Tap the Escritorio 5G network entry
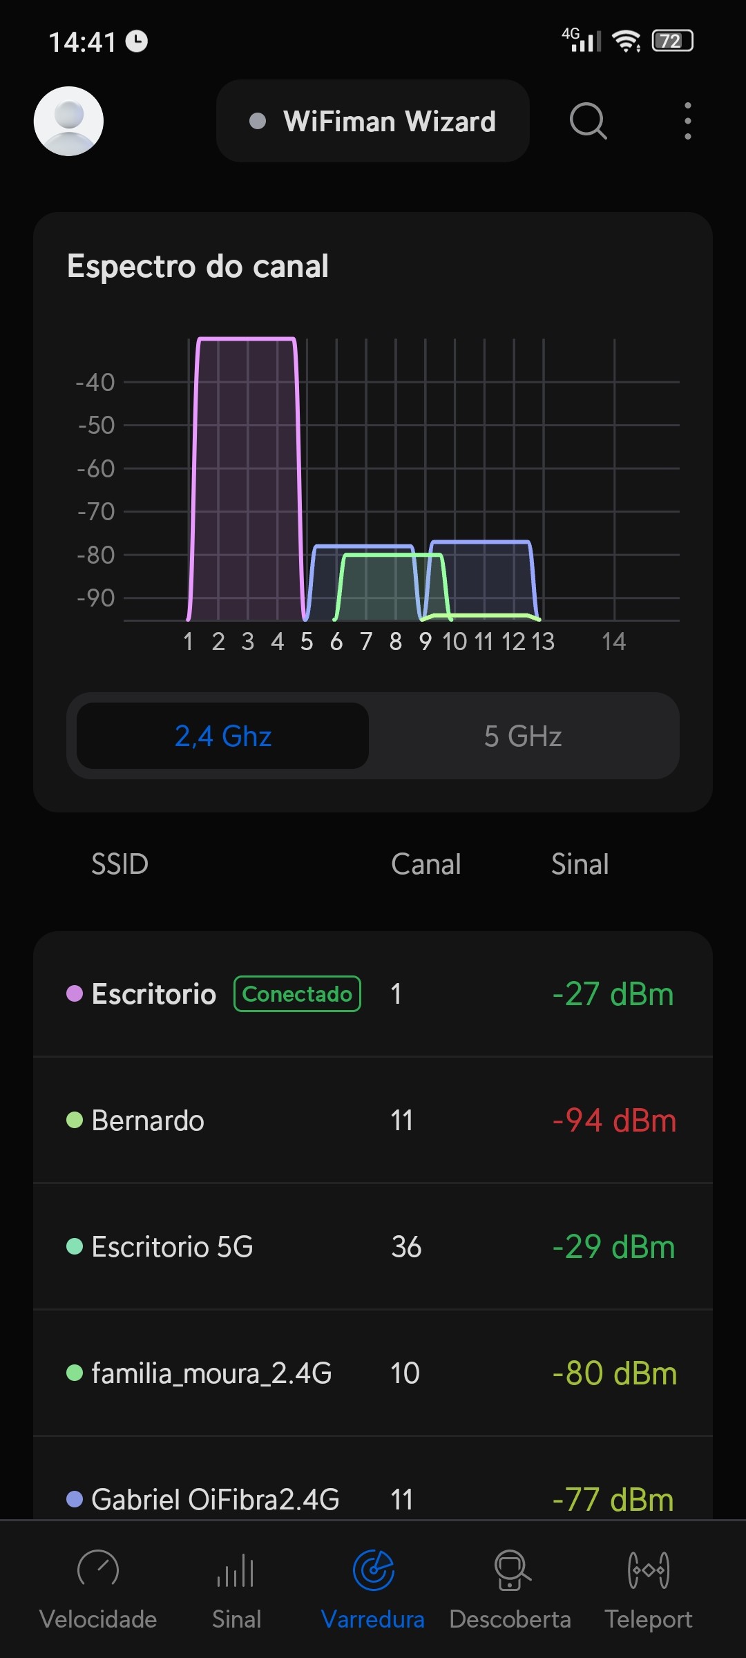Screen dimensions: 746x1658 (373, 1247)
